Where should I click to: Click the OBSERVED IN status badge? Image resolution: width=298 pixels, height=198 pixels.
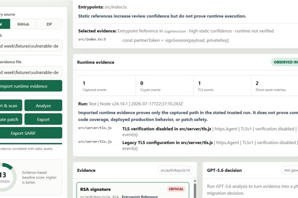pos(285,62)
